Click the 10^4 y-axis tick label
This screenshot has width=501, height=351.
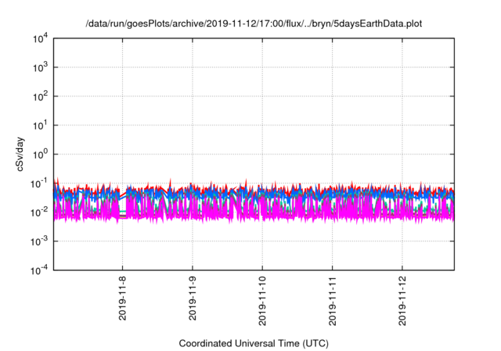tap(40, 38)
